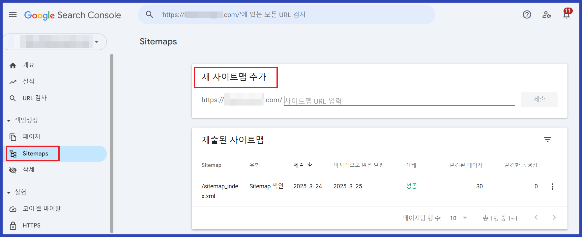Open 페이지 in the sidebar
The image size is (582, 237).
click(55, 137)
